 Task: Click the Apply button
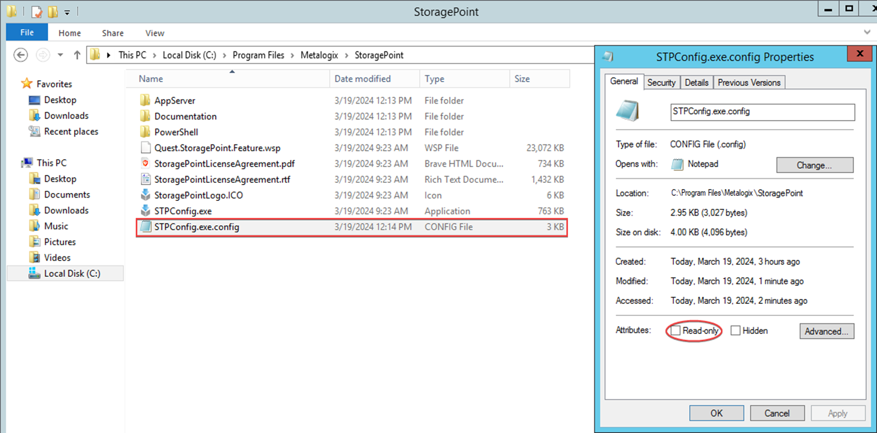pos(837,413)
